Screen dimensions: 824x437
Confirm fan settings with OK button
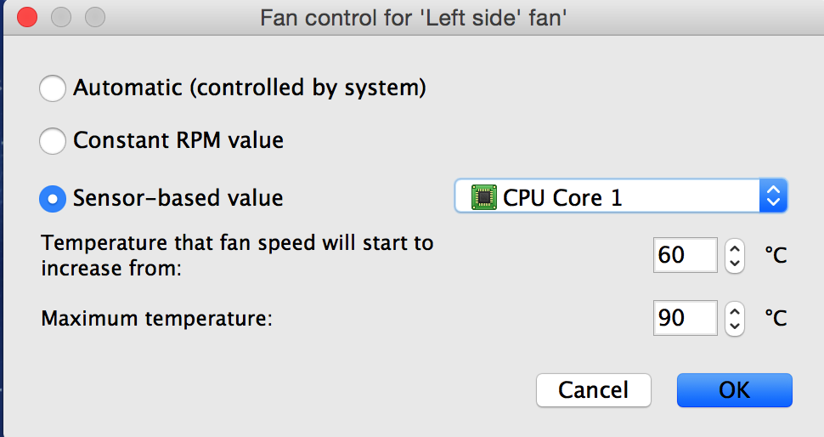tap(734, 390)
